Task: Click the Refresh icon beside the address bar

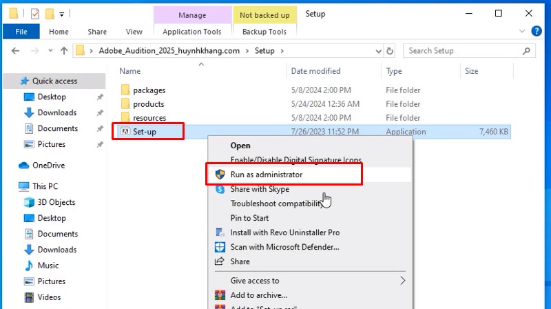Action: pyautogui.click(x=391, y=50)
